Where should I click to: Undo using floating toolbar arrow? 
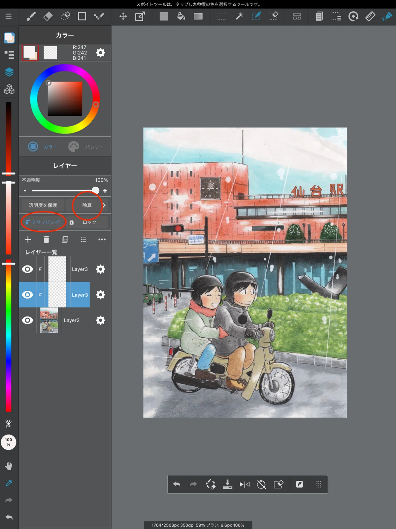177,484
